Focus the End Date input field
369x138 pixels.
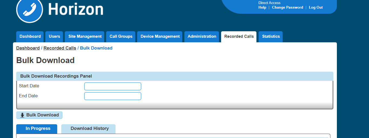click(113, 96)
